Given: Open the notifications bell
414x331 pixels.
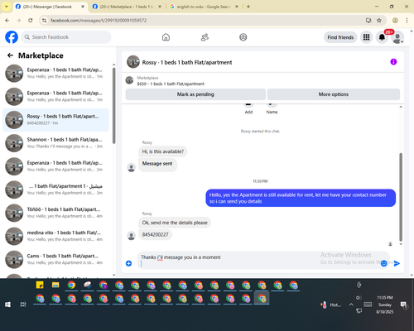Looking at the screenshot, I should click(382, 37).
